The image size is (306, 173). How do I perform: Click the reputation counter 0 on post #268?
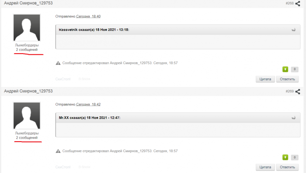295,69
